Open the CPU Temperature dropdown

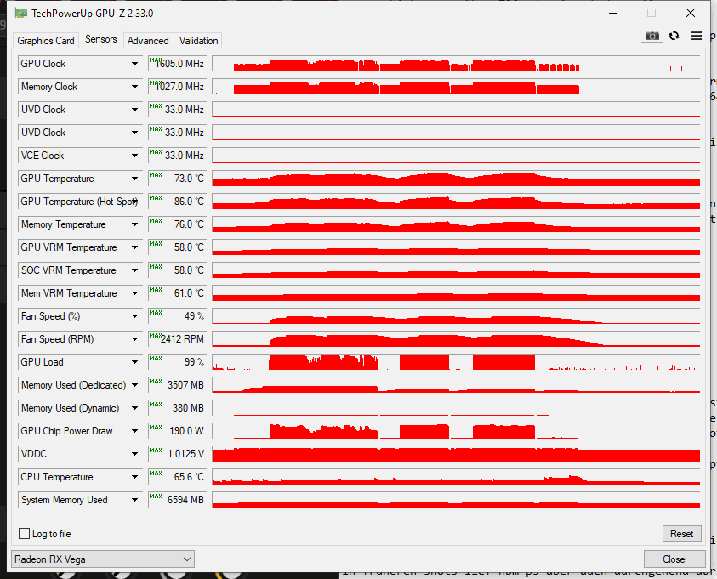(134, 477)
